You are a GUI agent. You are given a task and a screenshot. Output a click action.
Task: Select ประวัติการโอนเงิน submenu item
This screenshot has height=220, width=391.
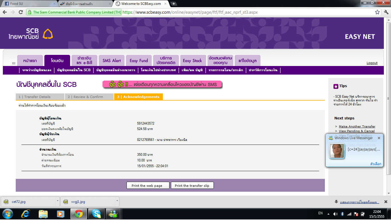pos(263,70)
